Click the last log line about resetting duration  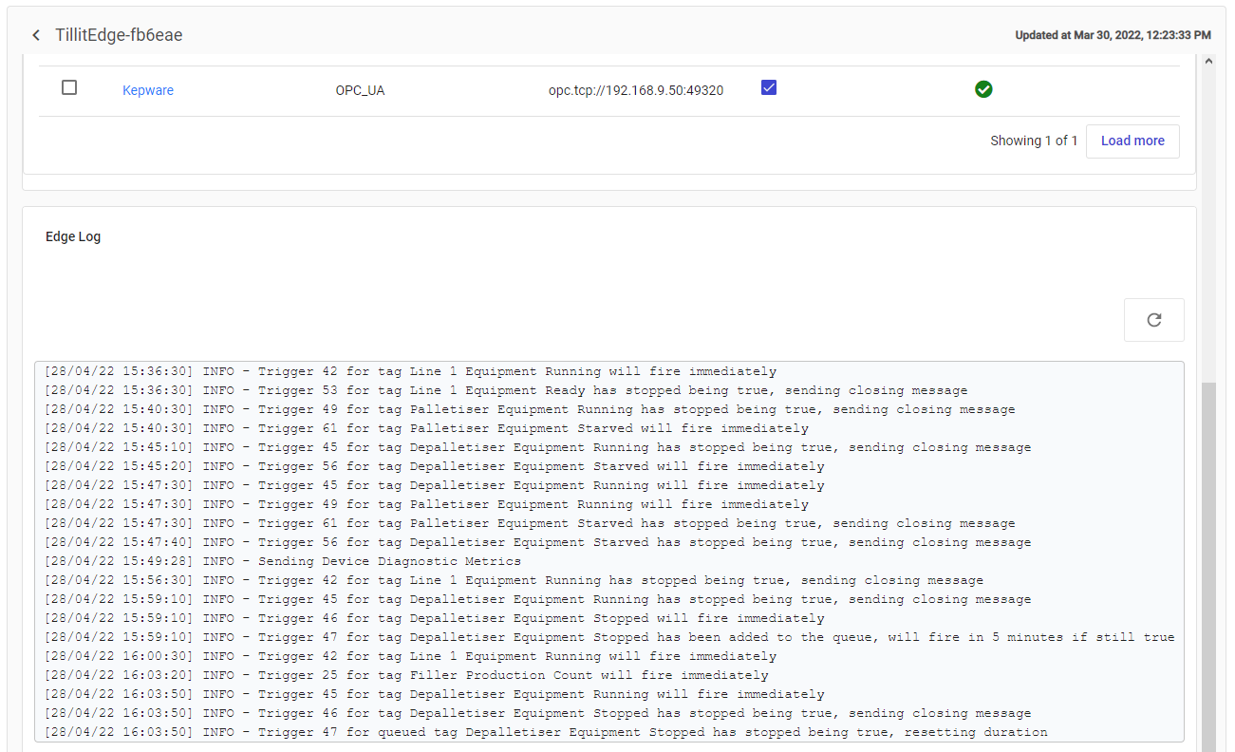coord(546,732)
